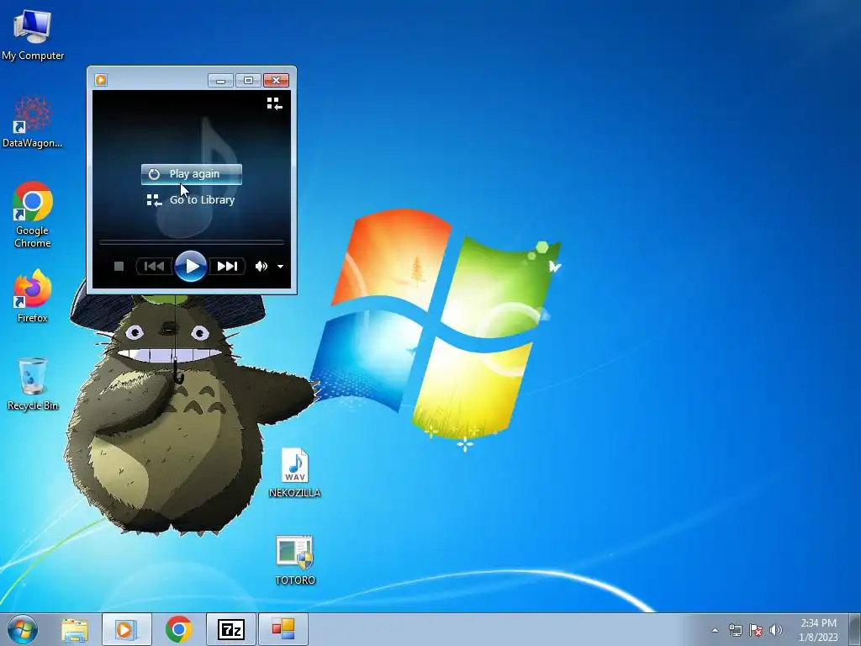Click the taskbar clock showing 2:34 PM

click(818, 630)
